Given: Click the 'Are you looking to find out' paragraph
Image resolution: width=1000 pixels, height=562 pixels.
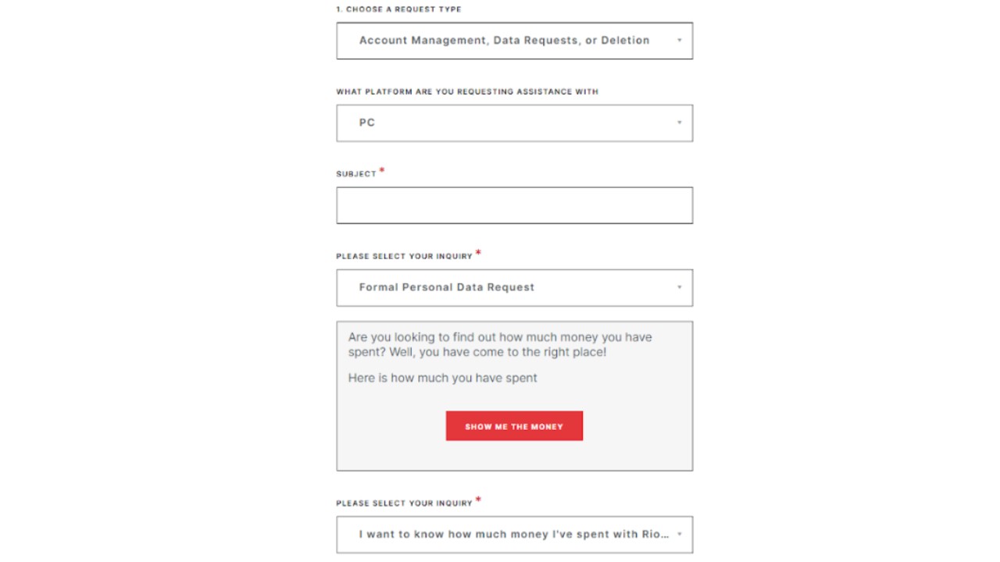Looking at the screenshot, I should point(500,344).
